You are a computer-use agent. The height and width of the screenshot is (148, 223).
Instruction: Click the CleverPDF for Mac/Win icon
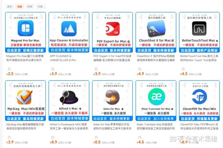pos(199,97)
